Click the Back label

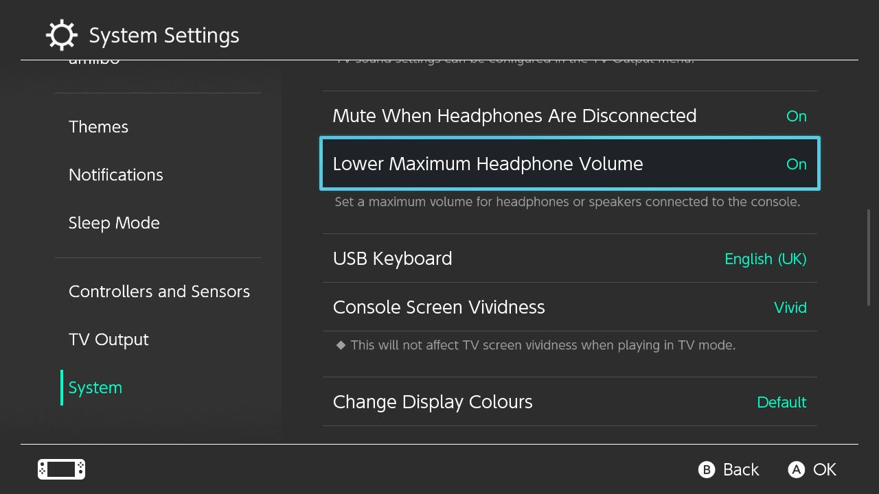[x=740, y=469]
